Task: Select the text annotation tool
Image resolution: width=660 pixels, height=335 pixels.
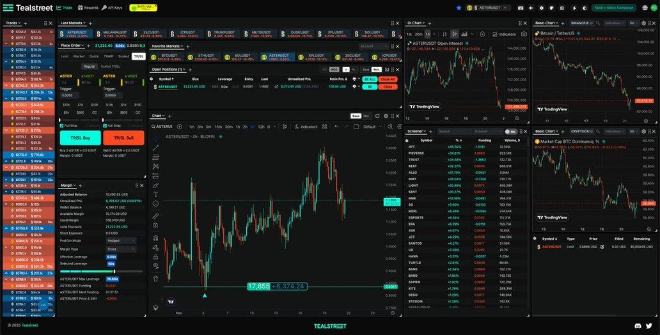Action: tap(155, 194)
